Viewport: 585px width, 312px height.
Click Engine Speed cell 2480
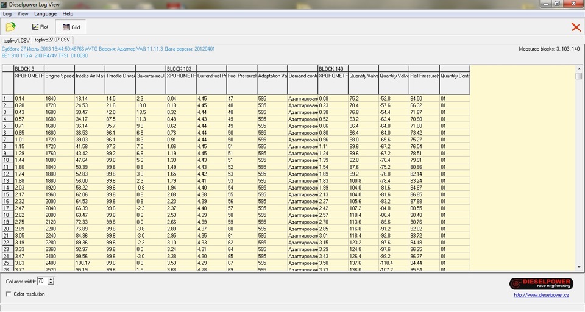[60, 263]
